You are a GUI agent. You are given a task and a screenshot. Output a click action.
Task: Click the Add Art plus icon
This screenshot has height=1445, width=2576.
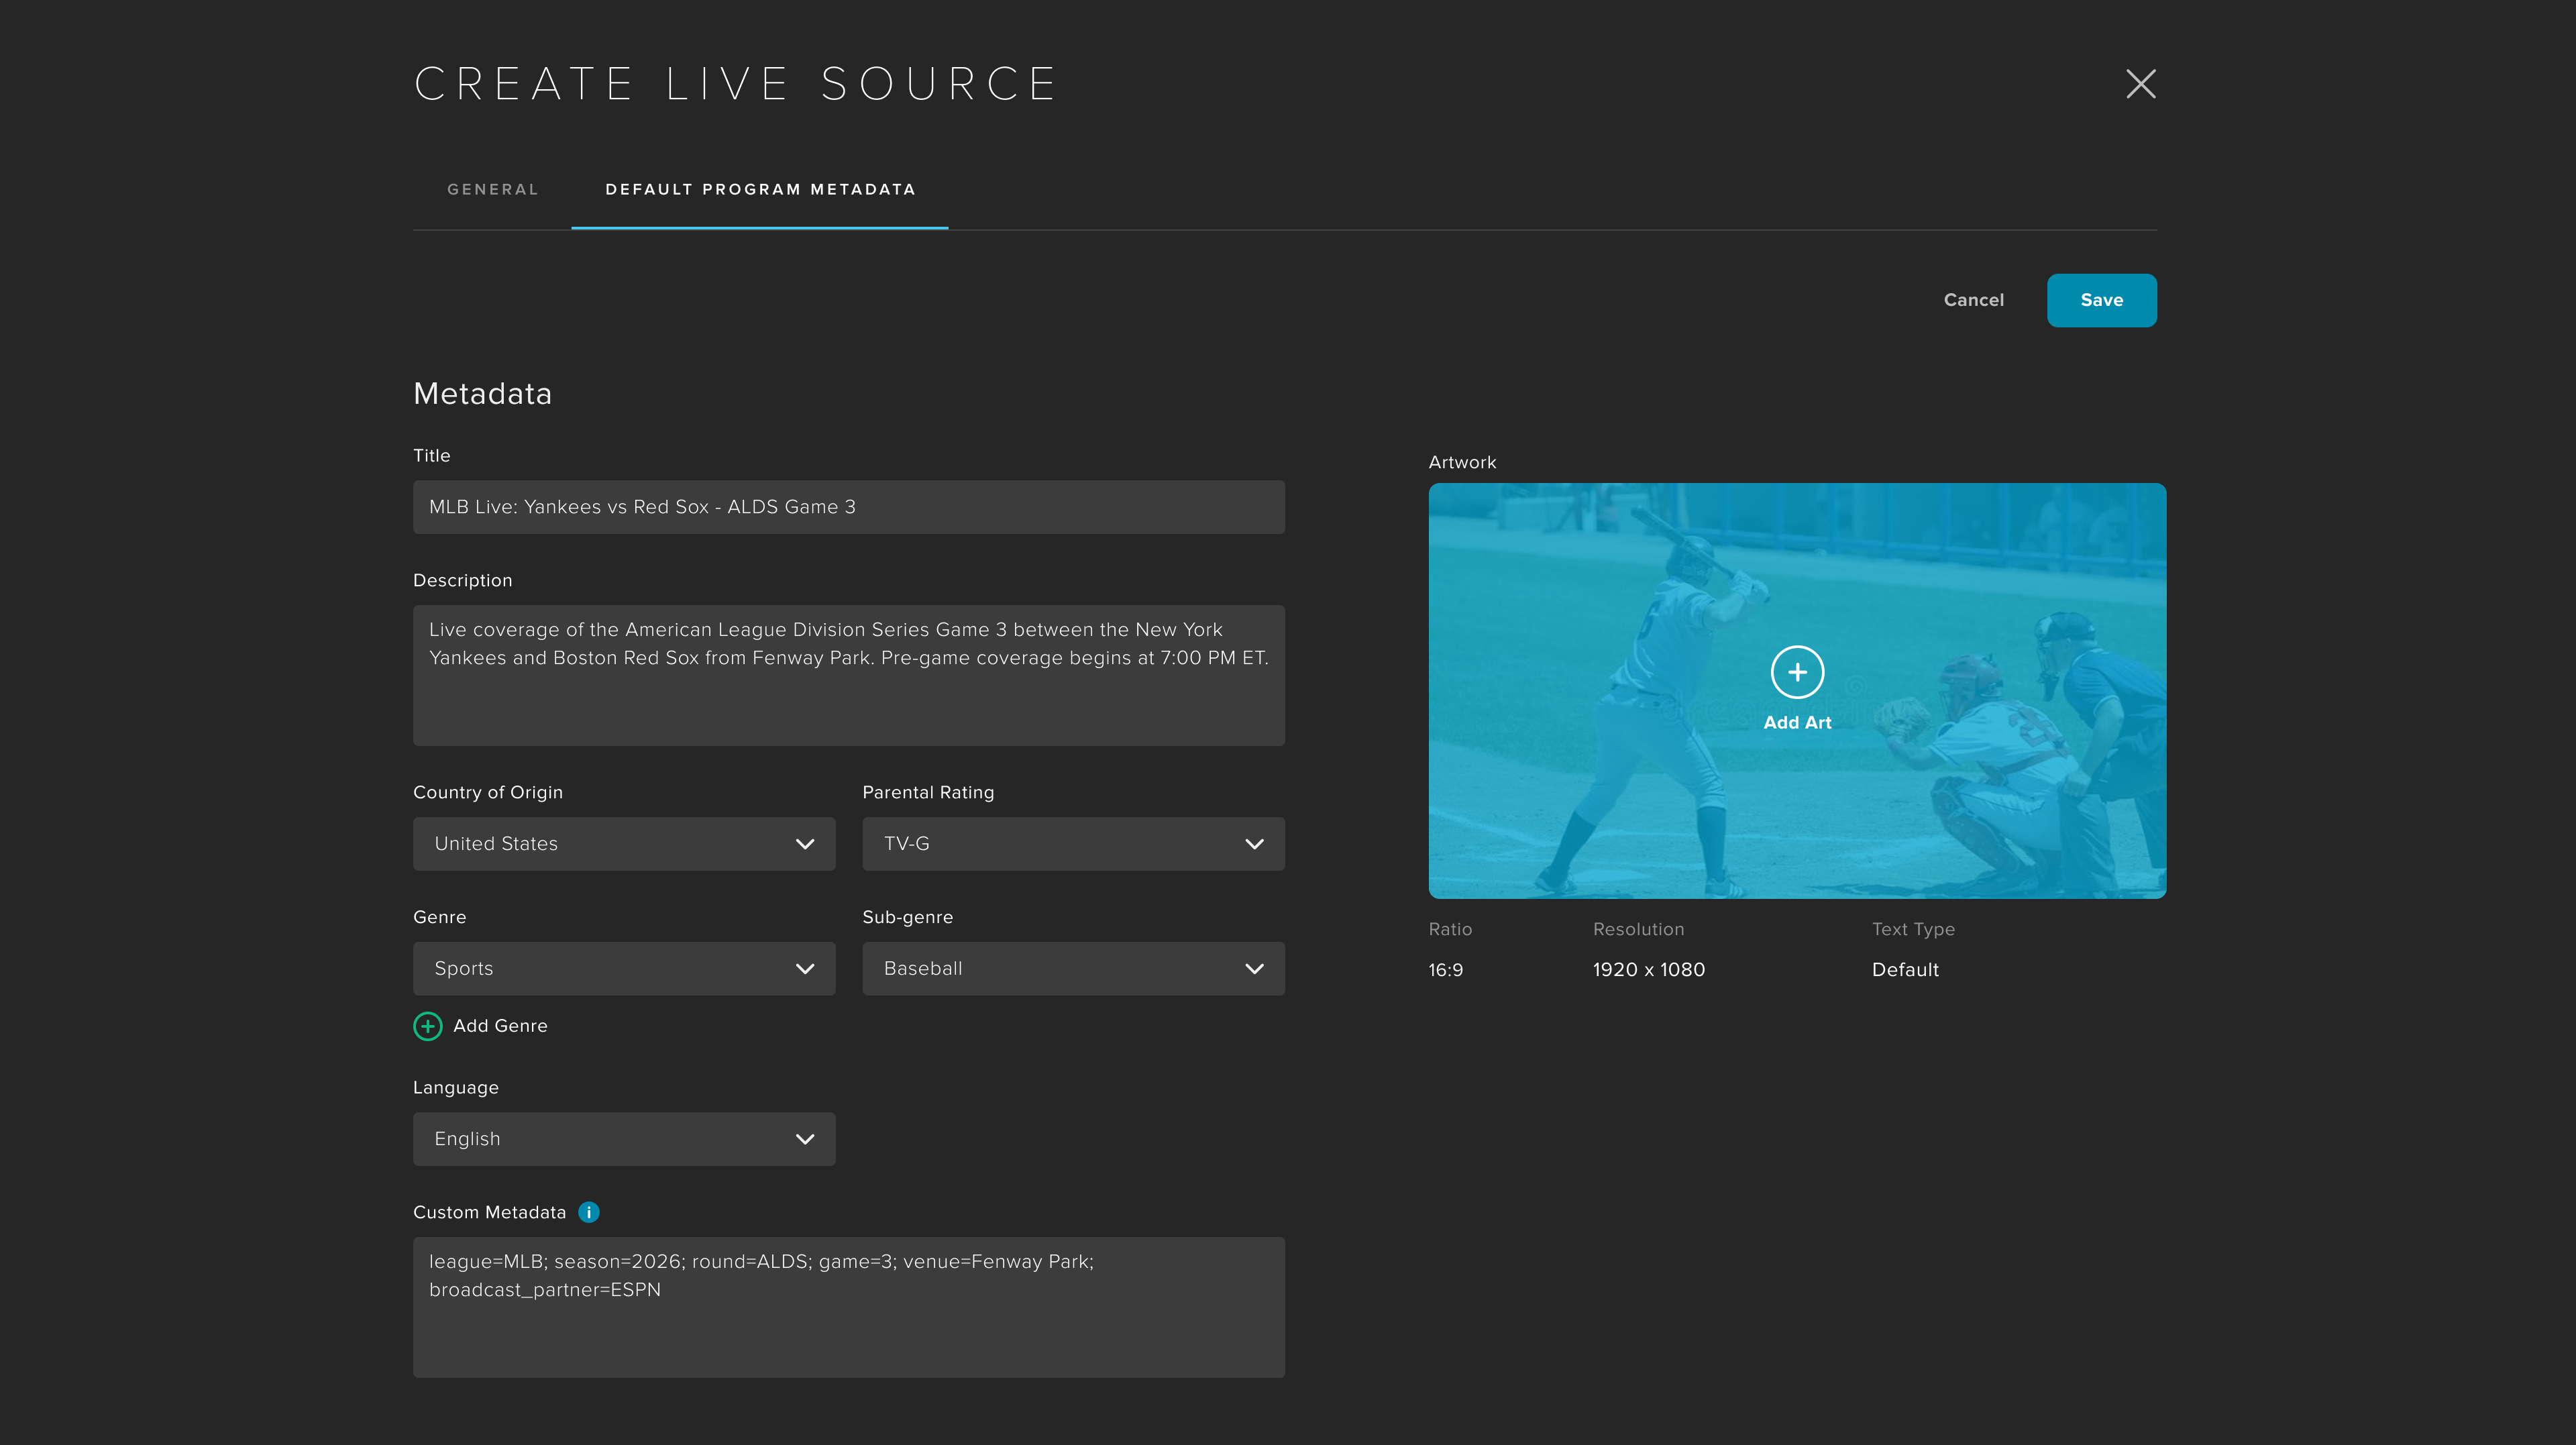[1797, 672]
